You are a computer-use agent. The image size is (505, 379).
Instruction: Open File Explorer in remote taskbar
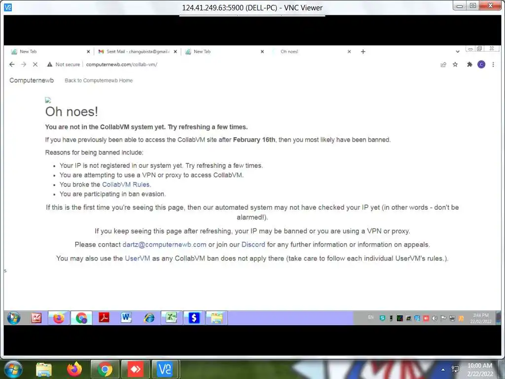[216, 318]
